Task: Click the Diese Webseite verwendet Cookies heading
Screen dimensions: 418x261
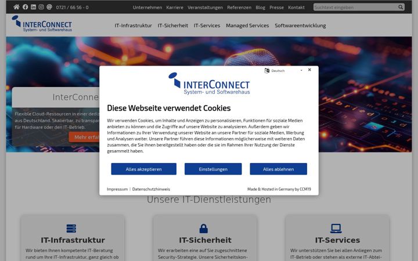Action: 169,108
